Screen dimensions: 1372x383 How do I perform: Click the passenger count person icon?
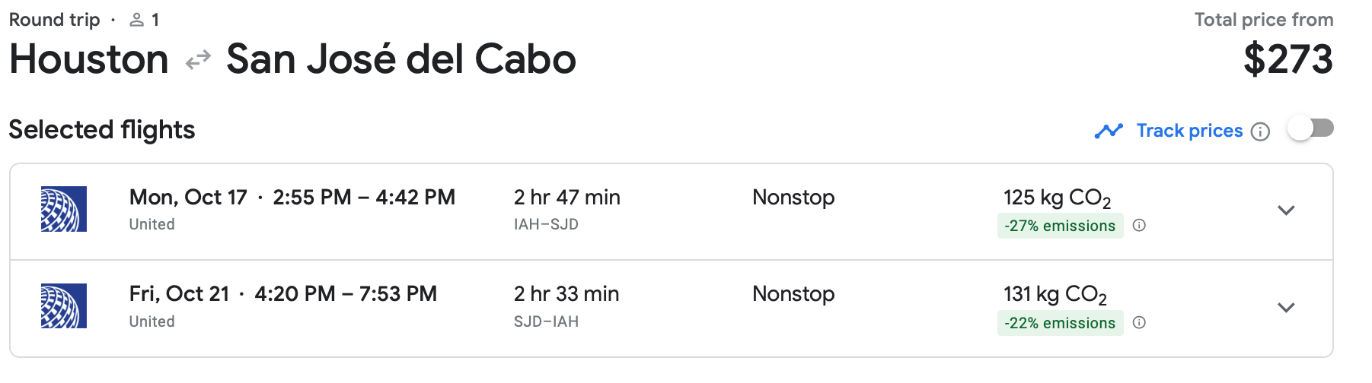(137, 21)
